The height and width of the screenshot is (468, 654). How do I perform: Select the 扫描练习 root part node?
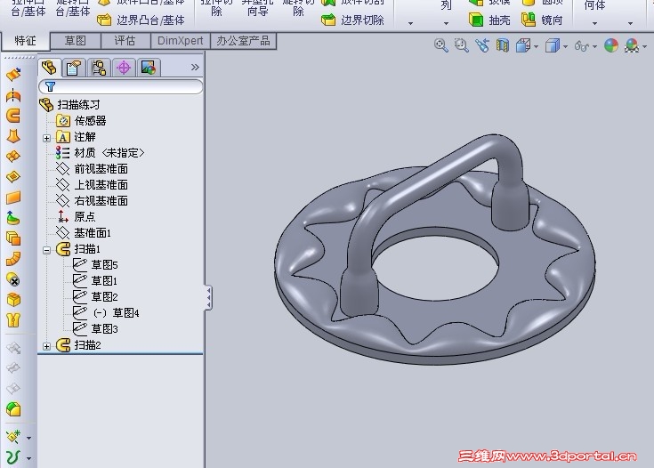(x=70, y=105)
